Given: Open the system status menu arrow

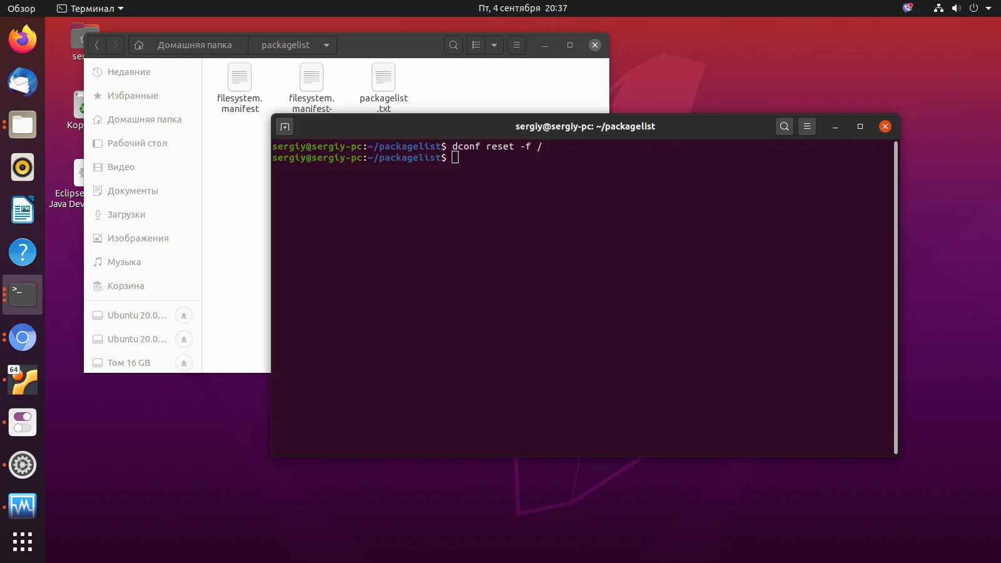Looking at the screenshot, I should click(988, 8).
